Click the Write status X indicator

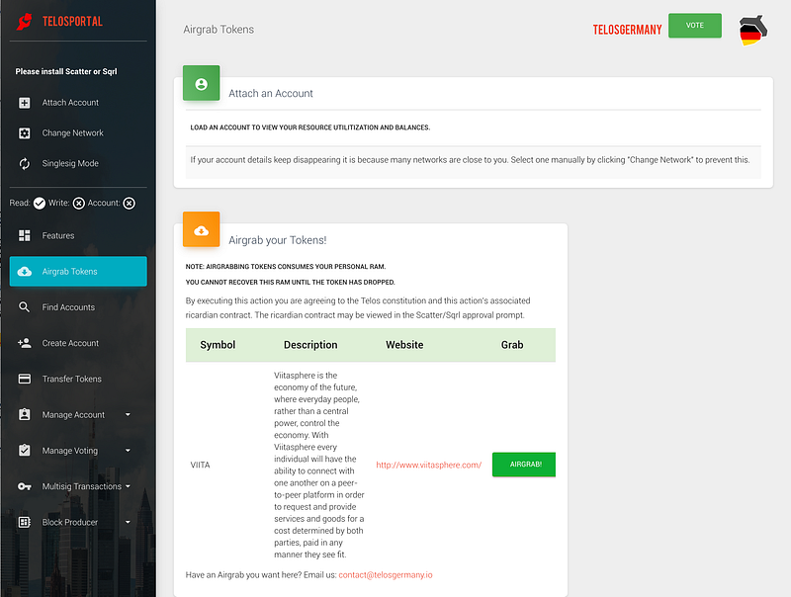(79, 204)
